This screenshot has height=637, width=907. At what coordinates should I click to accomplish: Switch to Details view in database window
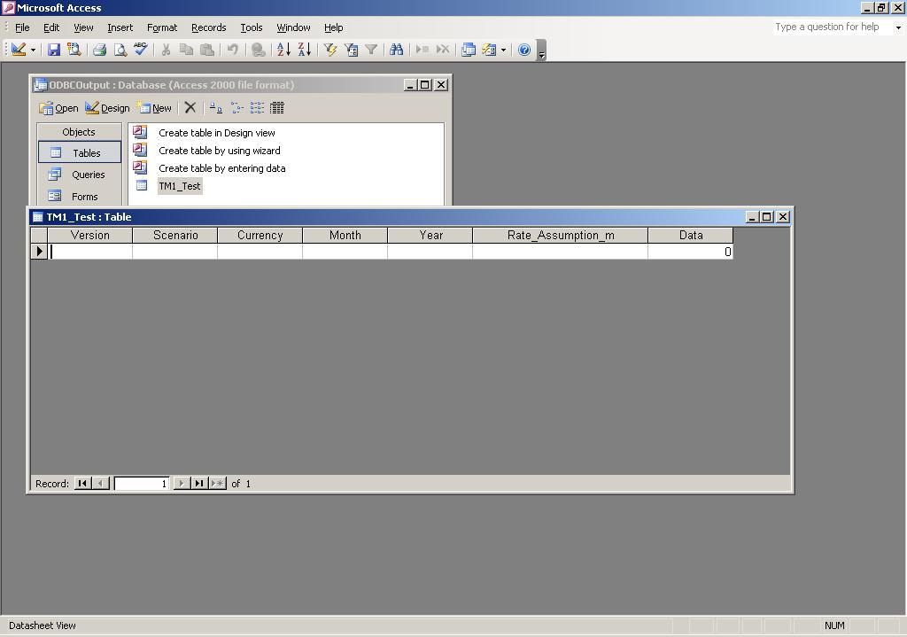[x=277, y=107]
